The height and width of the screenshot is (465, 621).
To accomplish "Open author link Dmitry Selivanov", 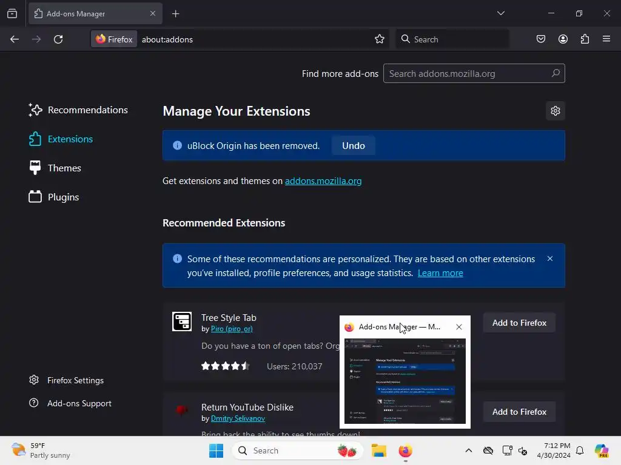I will [x=238, y=418].
